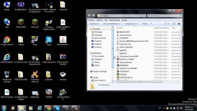The image size is (197, 111).
Task: Click Skype icon in the taskbar
Action: pos(58,108)
